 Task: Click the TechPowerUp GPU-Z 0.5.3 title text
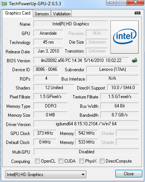tap(35, 4)
